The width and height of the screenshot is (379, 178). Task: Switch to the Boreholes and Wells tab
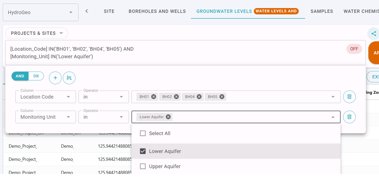coord(157,11)
